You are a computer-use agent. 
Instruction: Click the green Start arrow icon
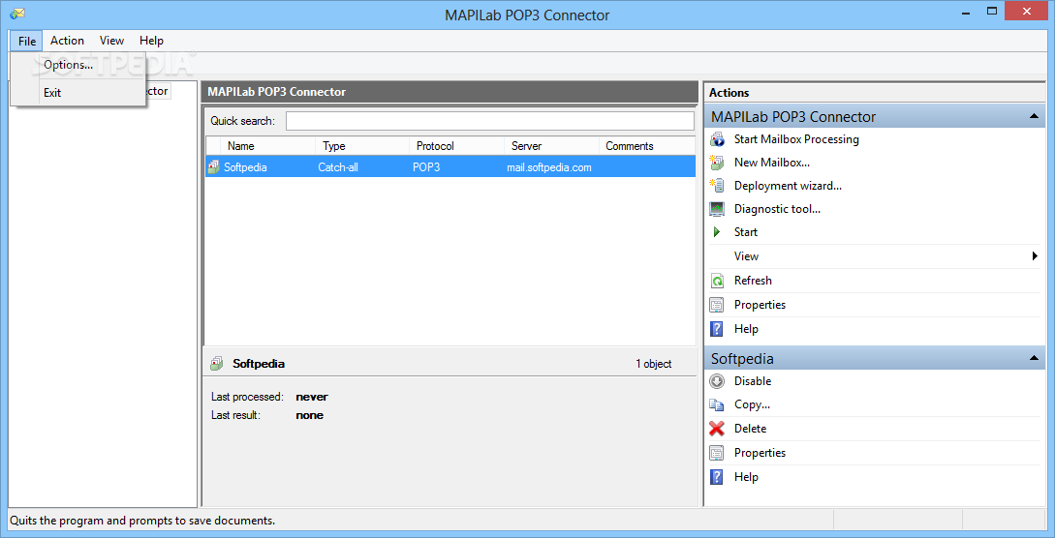pos(717,231)
